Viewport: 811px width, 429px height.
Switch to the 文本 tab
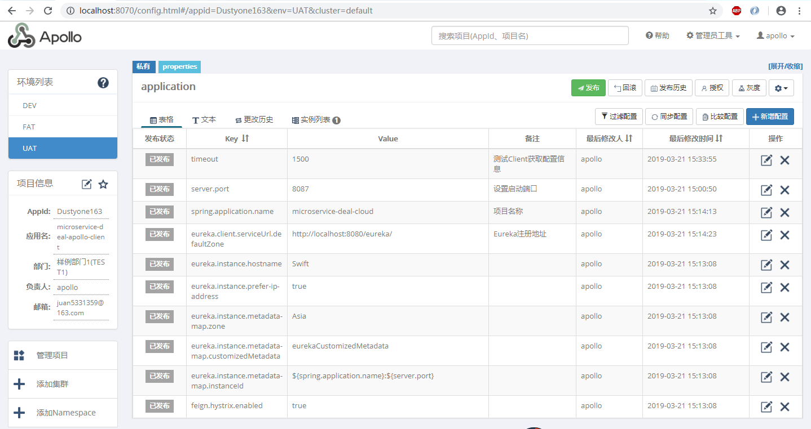(x=204, y=120)
